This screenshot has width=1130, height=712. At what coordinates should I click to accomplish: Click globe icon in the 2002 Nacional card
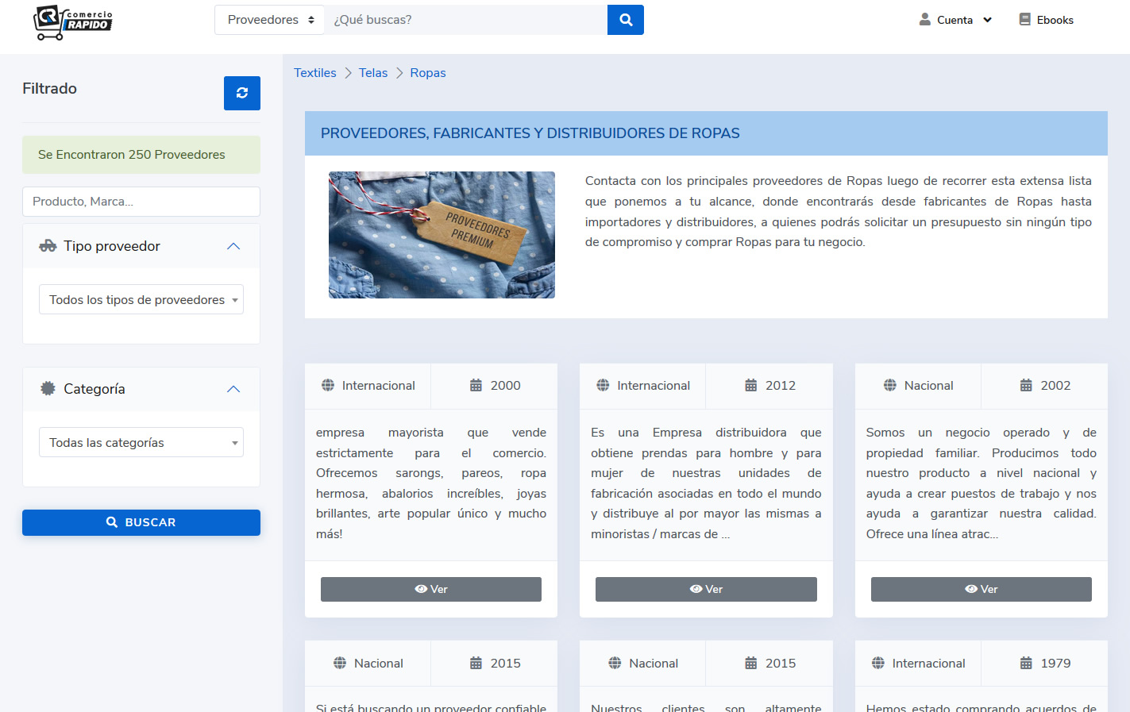890,386
